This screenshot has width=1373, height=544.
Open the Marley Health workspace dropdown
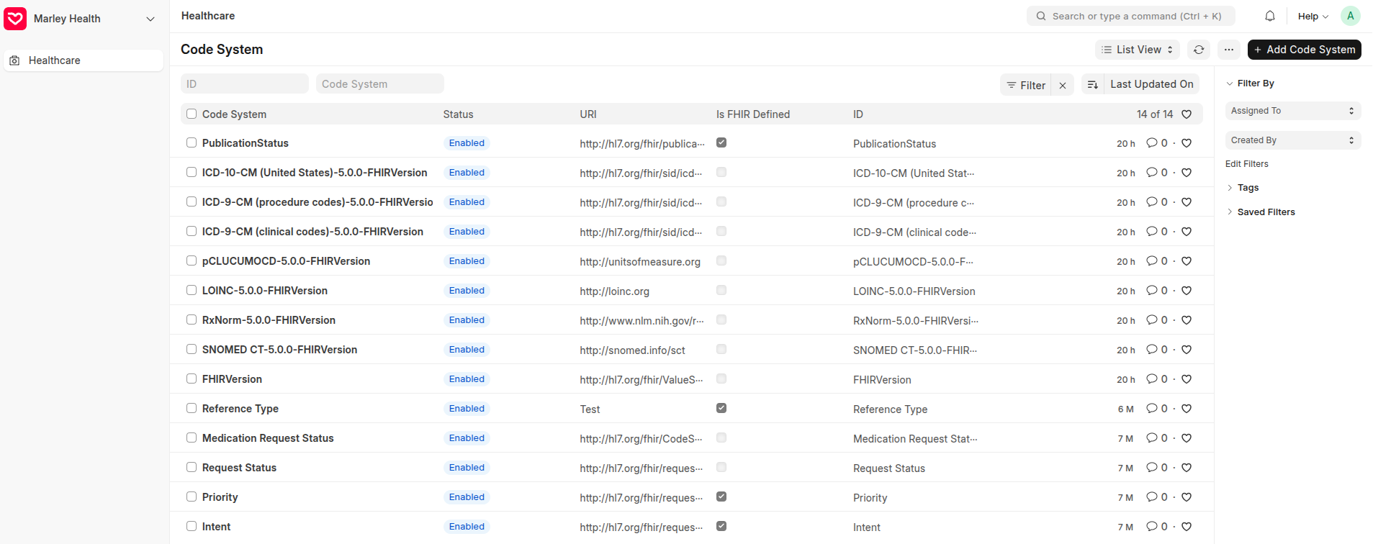point(150,19)
